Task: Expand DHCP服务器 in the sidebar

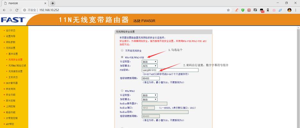Action: (x=12, y=83)
